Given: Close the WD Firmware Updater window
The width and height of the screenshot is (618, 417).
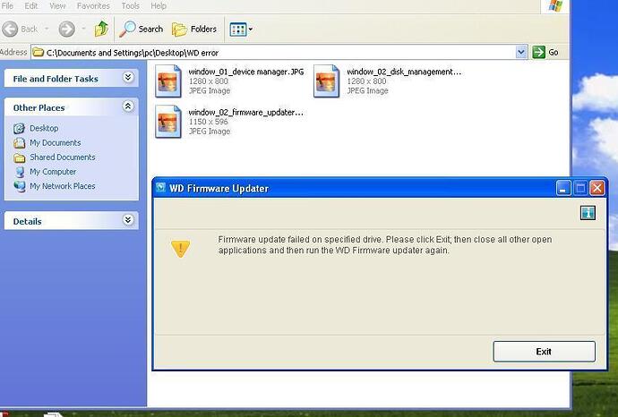Looking at the screenshot, I should pyautogui.click(x=597, y=188).
